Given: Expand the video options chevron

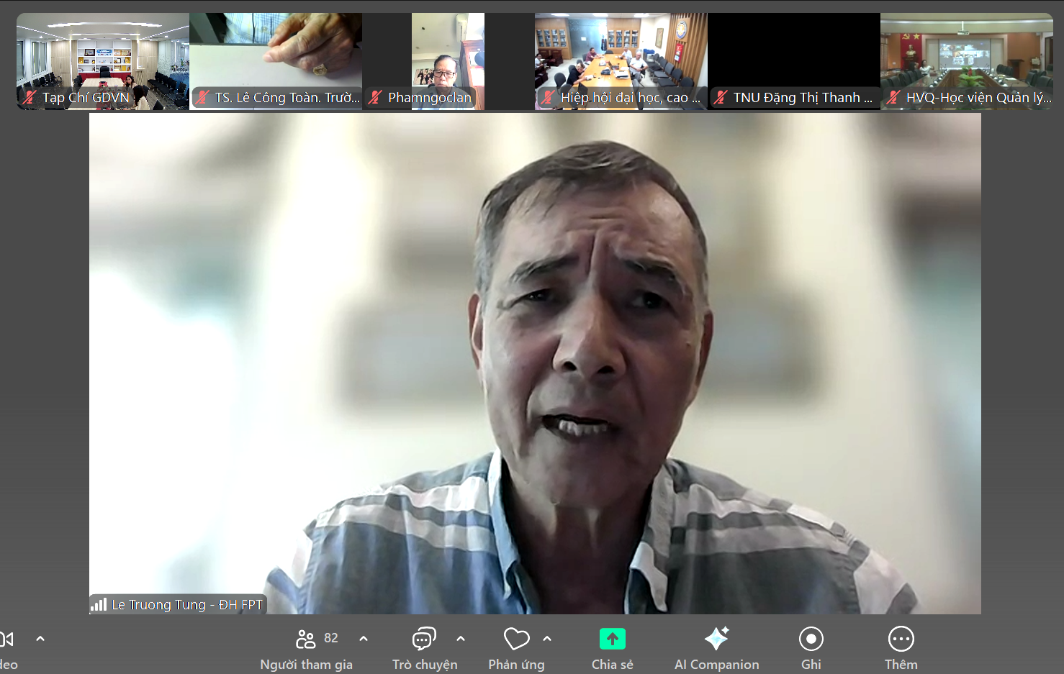Looking at the screenshot, I should click(x=40, y=639).
